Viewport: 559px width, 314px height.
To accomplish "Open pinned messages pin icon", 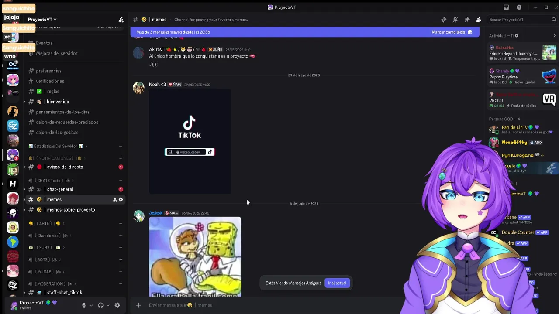I will [467, 20].
